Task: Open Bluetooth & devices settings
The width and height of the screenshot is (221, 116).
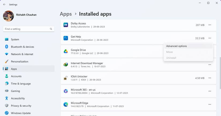Action: pyautogui.click(x=22, y=47)
